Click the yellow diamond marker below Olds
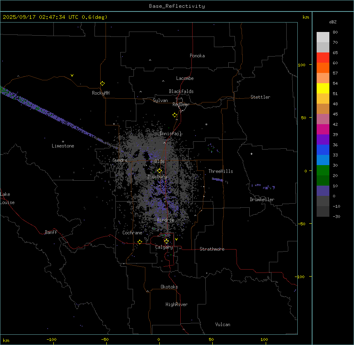This screenshot has width=354, height=345. coord(160,170)
